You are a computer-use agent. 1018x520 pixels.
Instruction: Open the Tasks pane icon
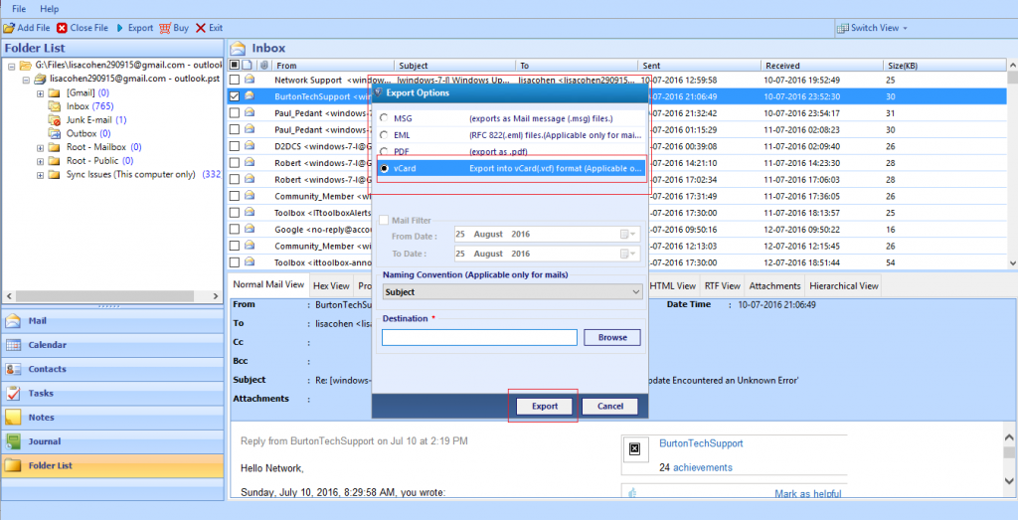pos(12,393)
